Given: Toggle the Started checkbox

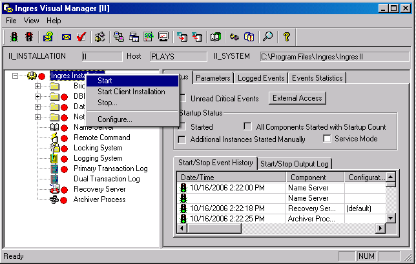Looking at the screenshot, I should click(x=182, y=126).
